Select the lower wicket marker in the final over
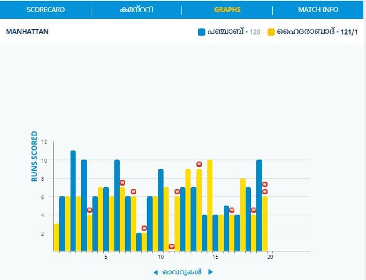Screen dimensions: 366x280 265,192
